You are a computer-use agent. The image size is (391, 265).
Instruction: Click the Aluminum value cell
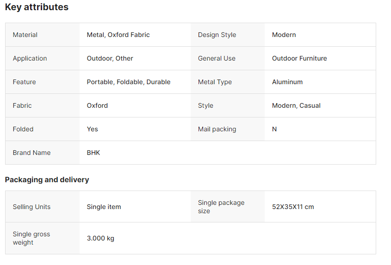(x=287, y=82)
